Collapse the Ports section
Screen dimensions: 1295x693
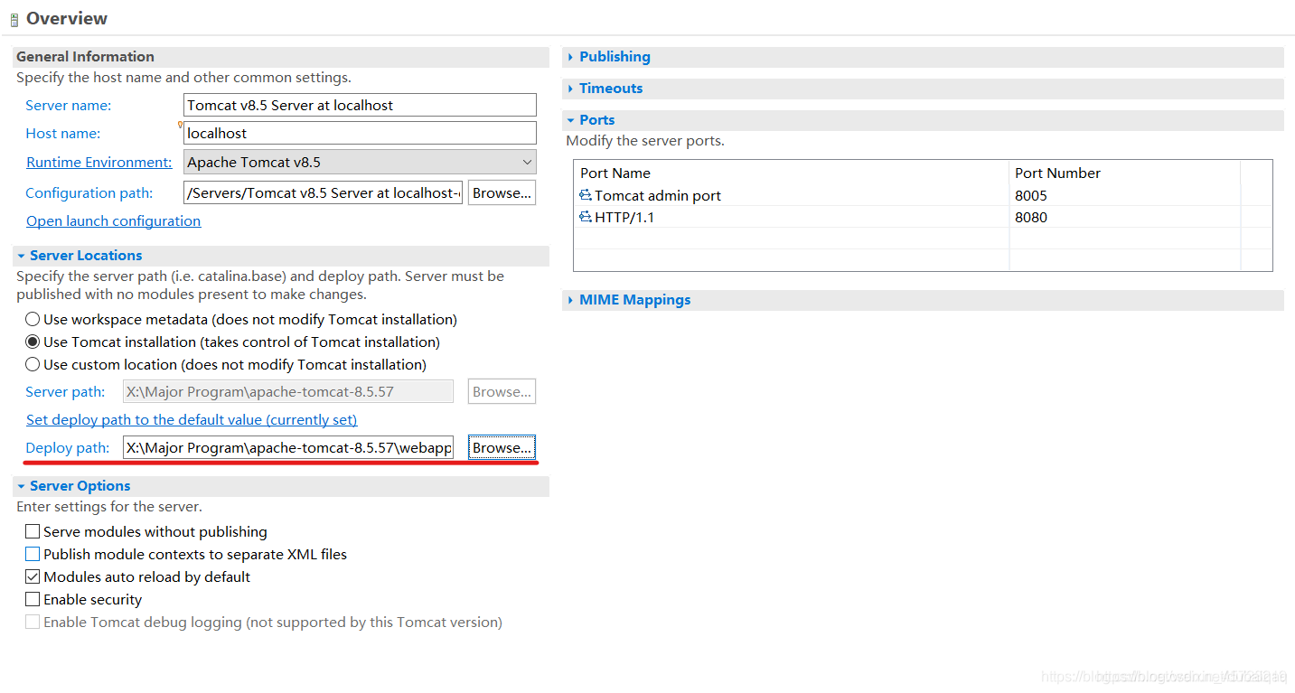tap(570, 120)
